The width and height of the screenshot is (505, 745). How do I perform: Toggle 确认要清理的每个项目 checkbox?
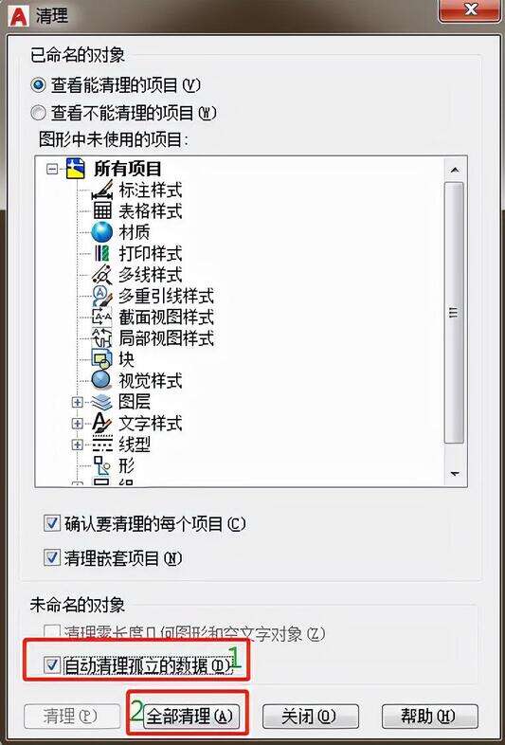click(52, 524)
